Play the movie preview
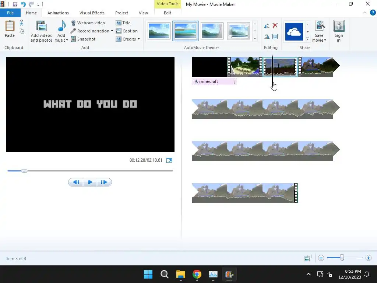The width and height of the screenshot is (377, 283). pos(90,182)
